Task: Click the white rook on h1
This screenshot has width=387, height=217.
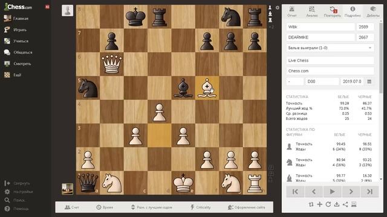Action: 255,183
